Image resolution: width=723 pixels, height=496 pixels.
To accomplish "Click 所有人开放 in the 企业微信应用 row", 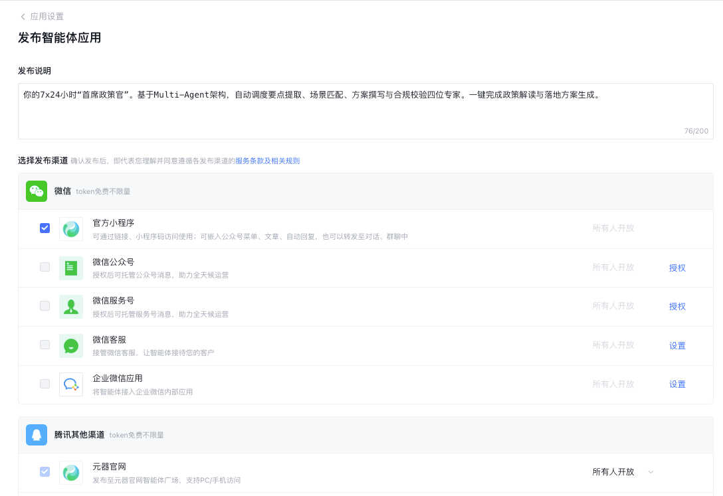I will tap(613, 384).
